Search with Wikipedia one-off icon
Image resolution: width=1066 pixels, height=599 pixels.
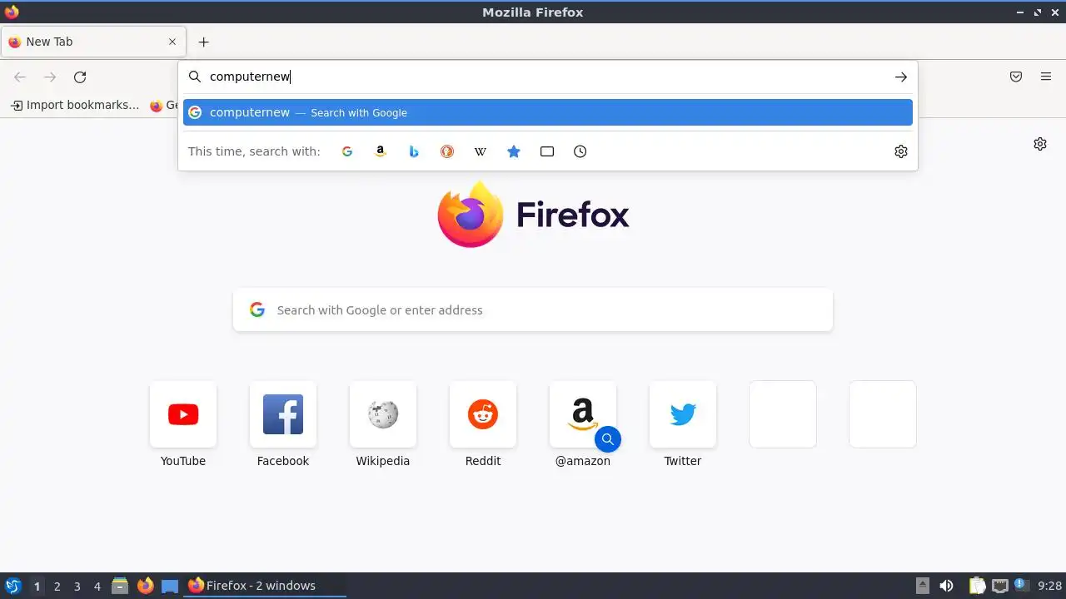481,151
